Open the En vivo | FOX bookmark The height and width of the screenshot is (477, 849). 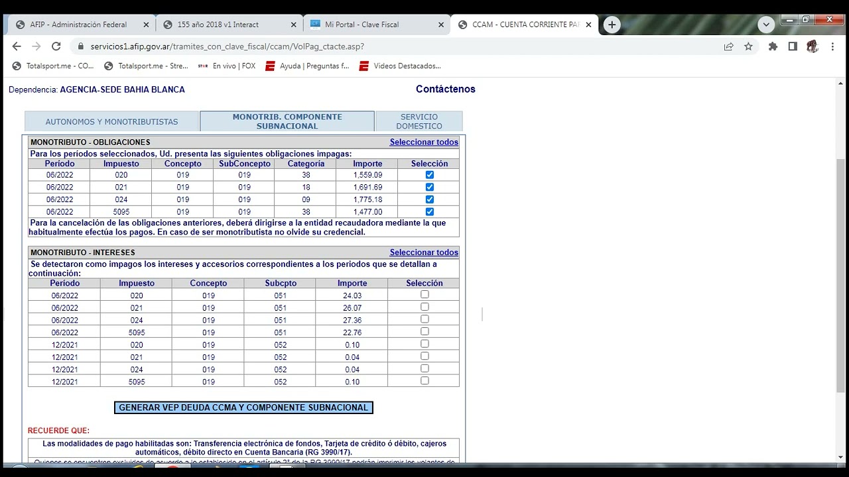click(227, 66)
